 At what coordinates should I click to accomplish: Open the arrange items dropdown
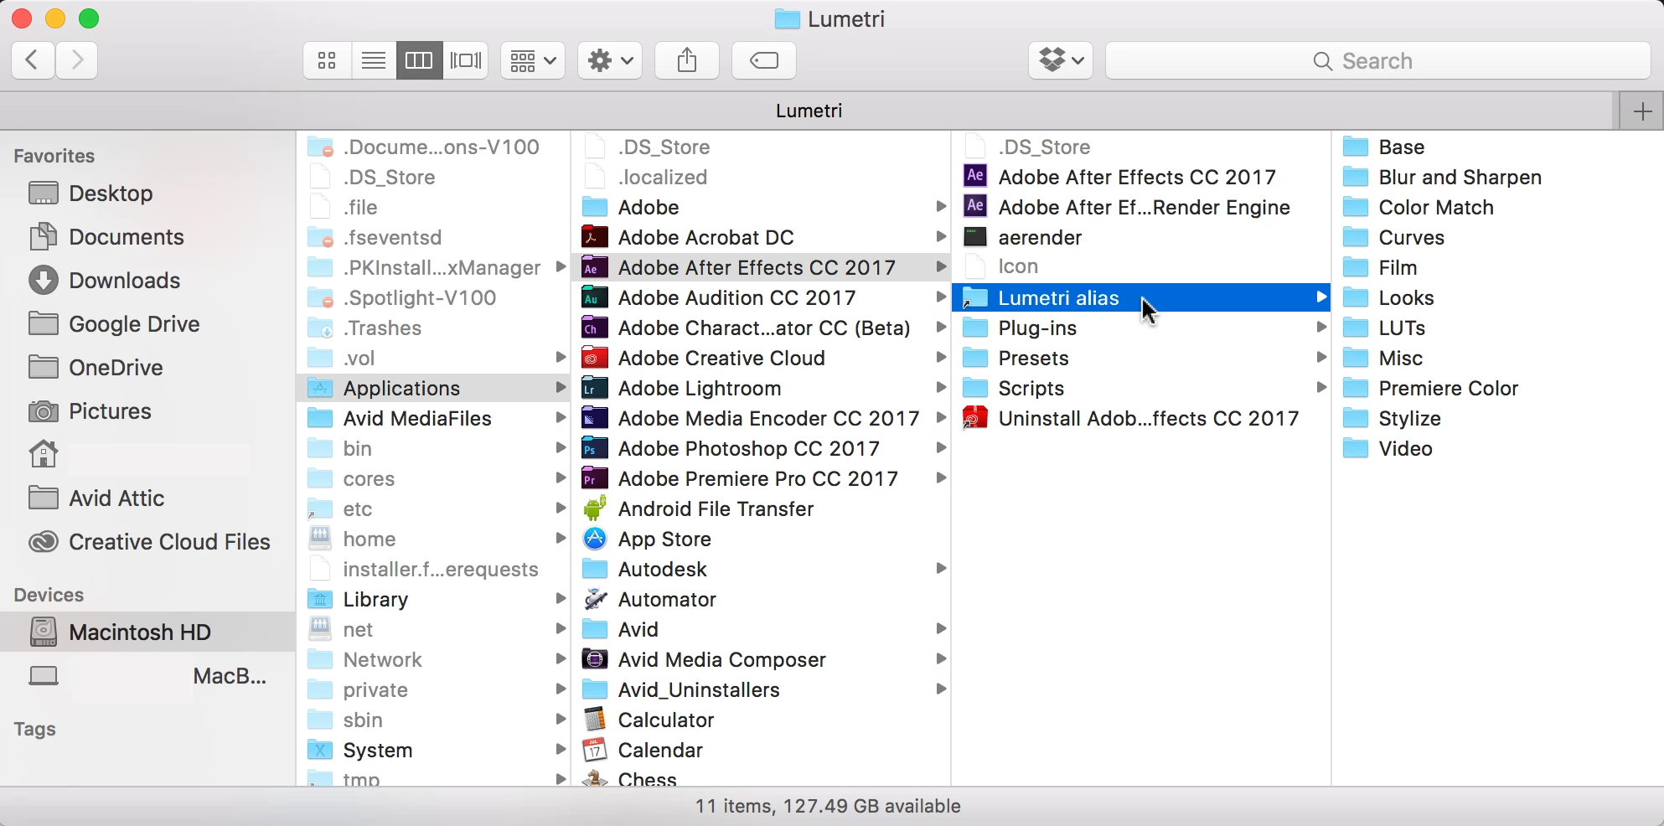coord(533,60)
